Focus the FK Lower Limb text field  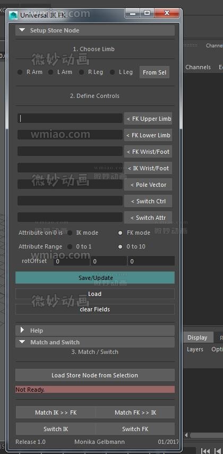pos(70,135)
